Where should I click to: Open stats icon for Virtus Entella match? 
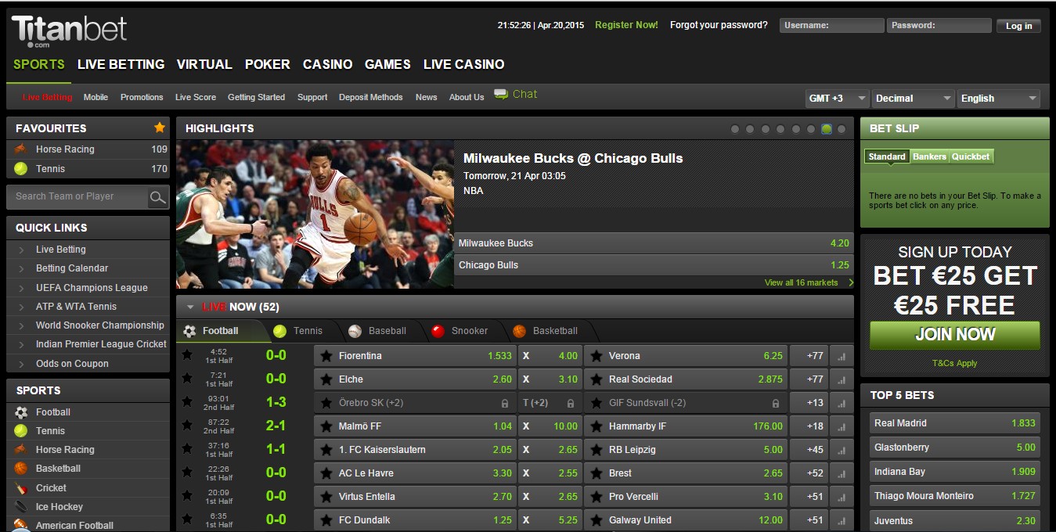pyautogui.click(x=842, y=497)
